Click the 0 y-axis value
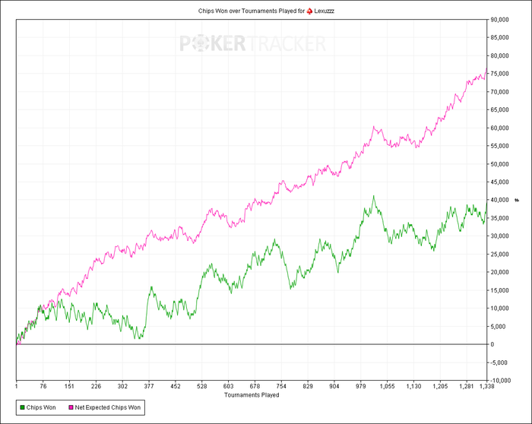 click(492, 344)
